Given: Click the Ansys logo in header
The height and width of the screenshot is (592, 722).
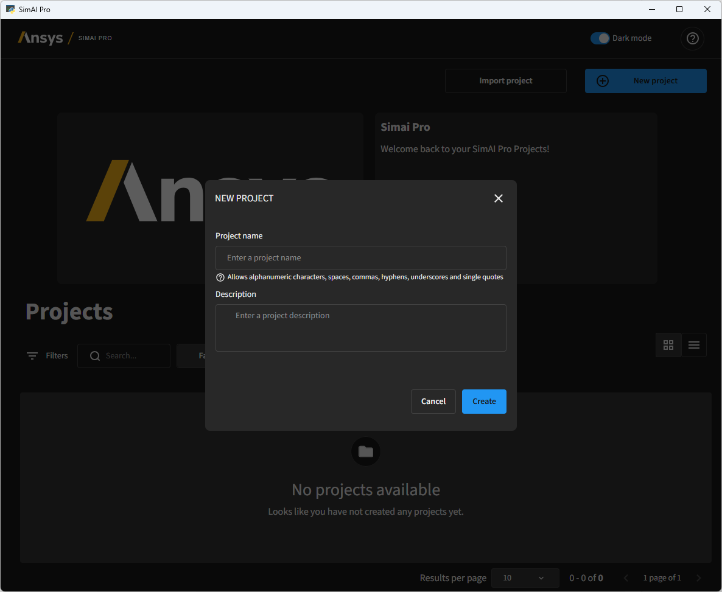Looking at the screenshot, I should point(41,38).
